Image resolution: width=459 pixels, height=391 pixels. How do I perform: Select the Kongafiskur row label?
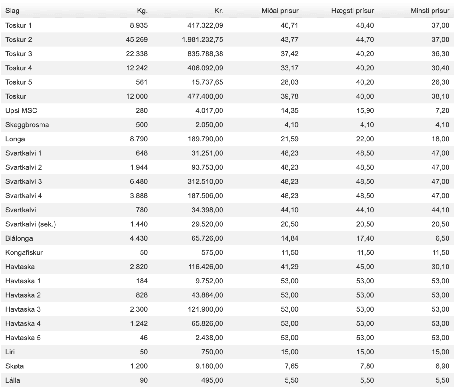pyautogui.click(x=24, y=253)
